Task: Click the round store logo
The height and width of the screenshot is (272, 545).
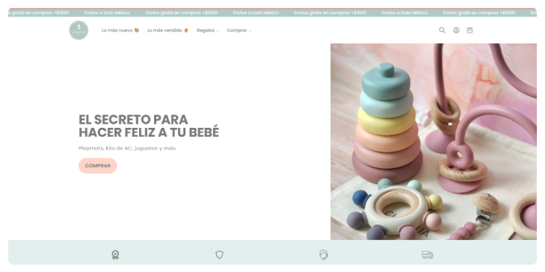Action: (78, 30)
